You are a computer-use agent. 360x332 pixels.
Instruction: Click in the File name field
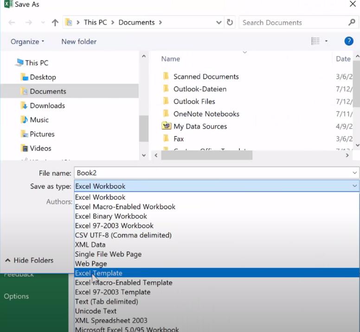coord(213,173)
